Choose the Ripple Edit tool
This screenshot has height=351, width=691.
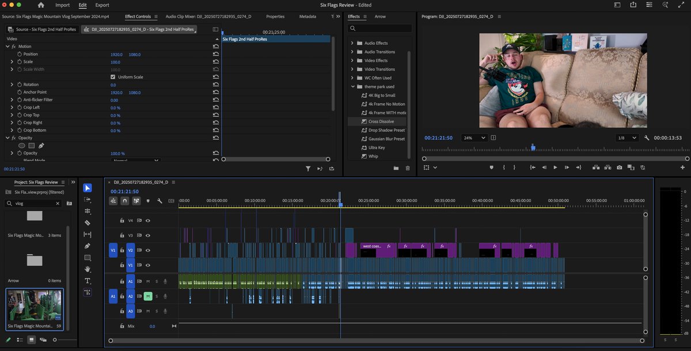(87, 211)
